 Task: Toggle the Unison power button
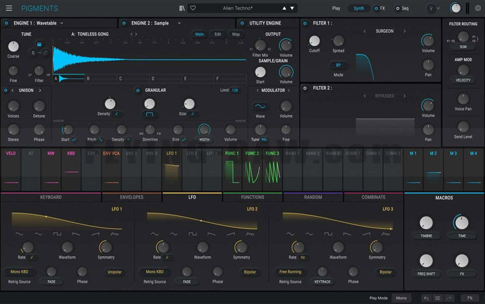tap(5, 91)
